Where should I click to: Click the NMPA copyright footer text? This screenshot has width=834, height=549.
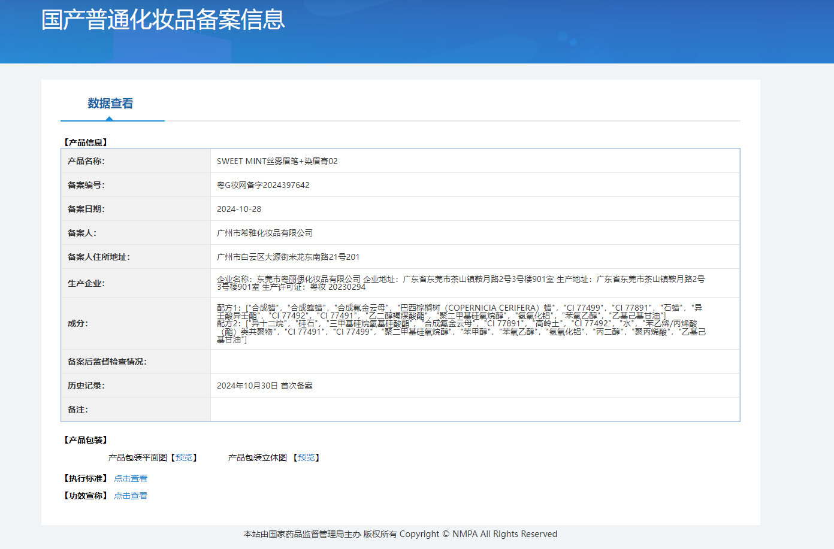coord(400,534)
